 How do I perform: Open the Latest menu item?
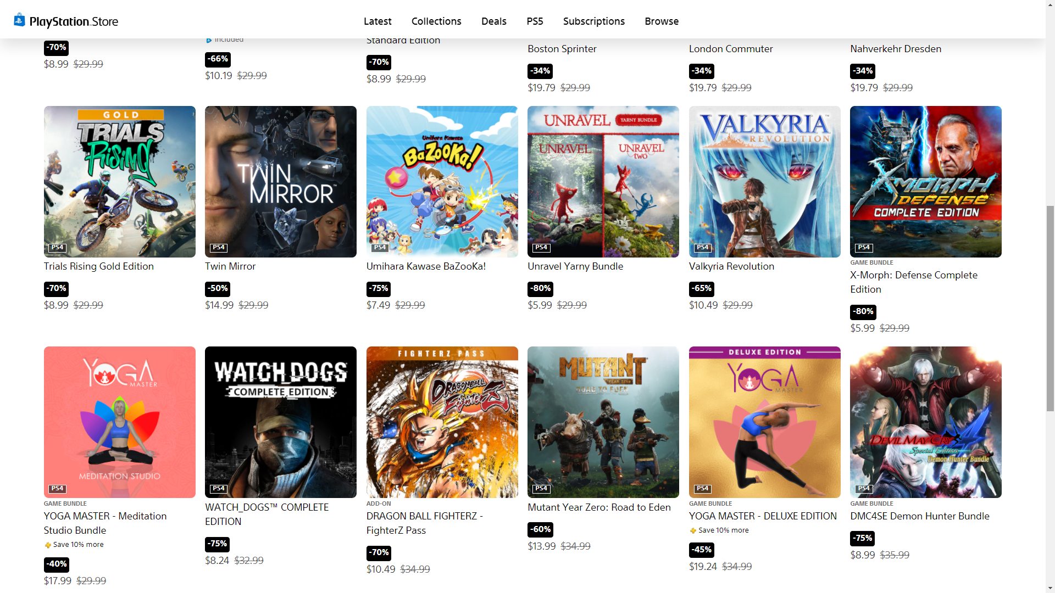[x=377, y=21]
